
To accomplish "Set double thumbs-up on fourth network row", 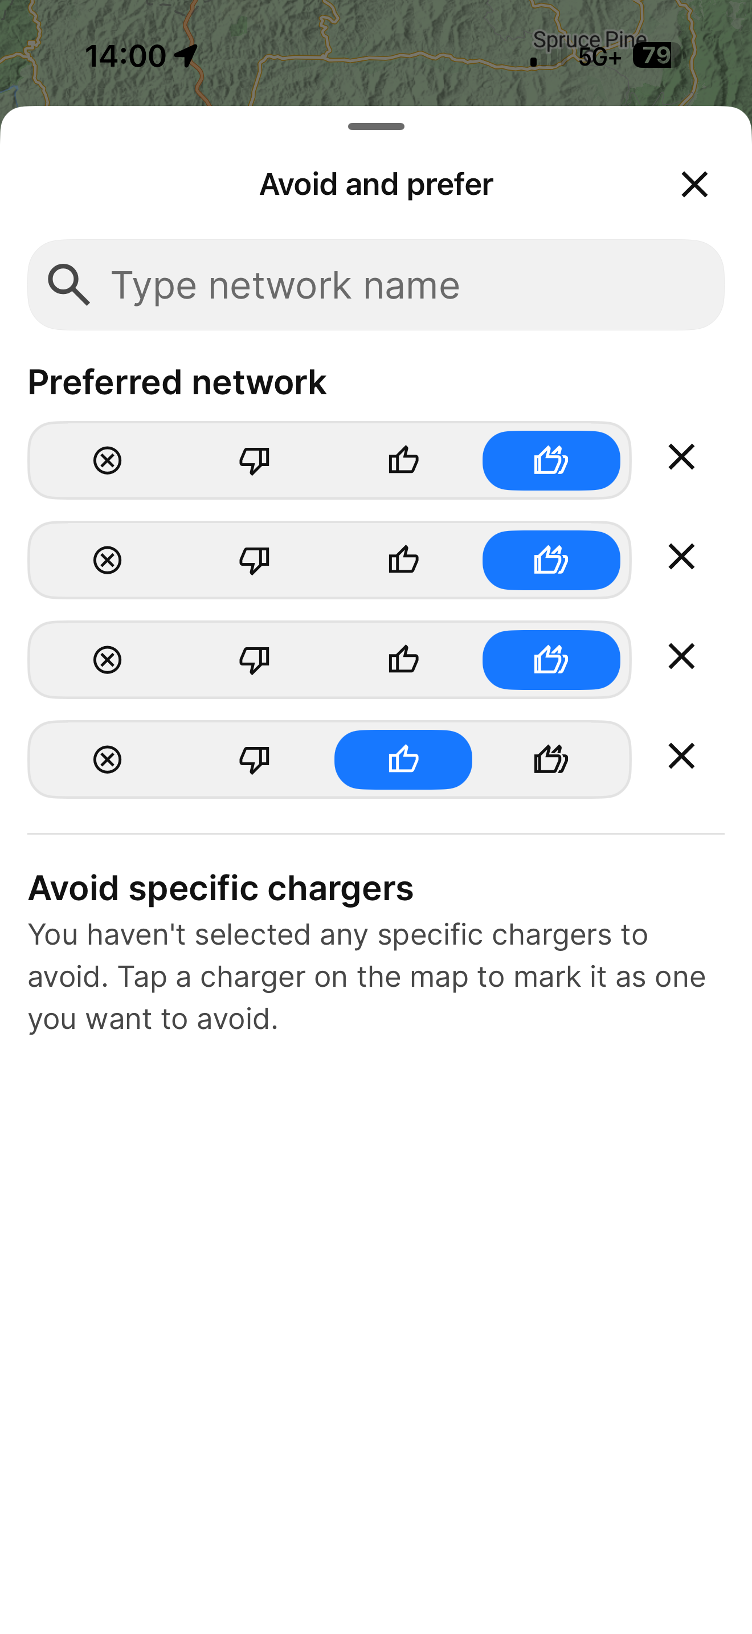I will [551, 759].
